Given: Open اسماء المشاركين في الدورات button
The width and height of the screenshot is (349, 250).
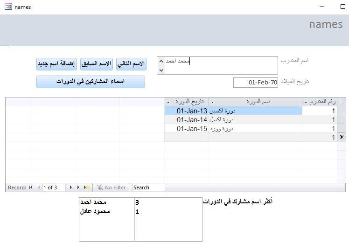Looking at the screenshot, I should click(91, 82).
